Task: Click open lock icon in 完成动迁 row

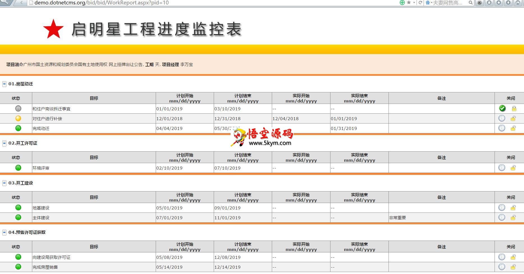Action: tap(513, 128)
